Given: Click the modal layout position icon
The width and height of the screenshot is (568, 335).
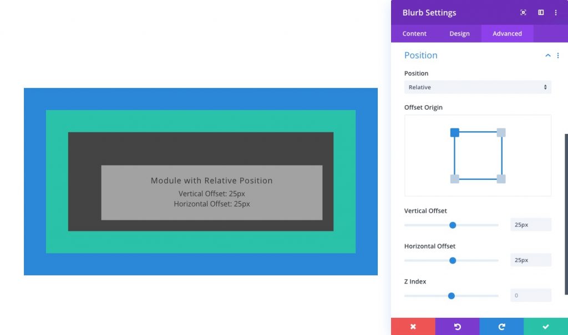Looking at the screenshot, I should [x=540, y=12].
